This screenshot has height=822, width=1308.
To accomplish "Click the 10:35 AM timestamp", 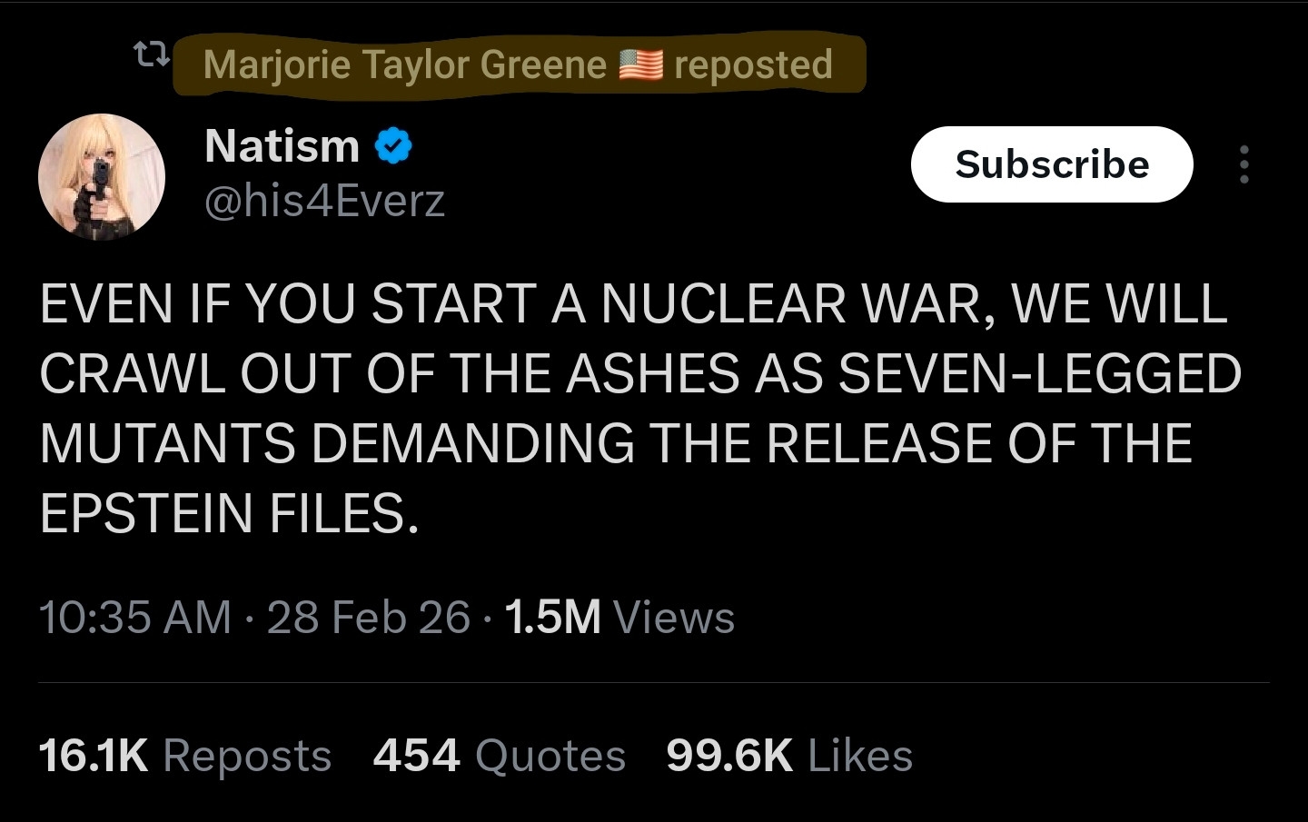I will tap(134, 618).
